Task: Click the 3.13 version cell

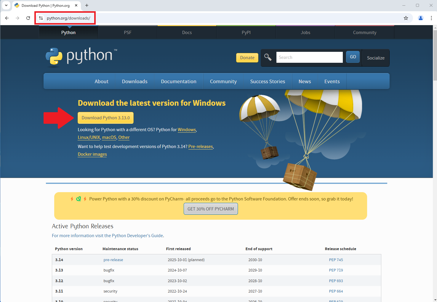Action: click(x=59, y=270)
